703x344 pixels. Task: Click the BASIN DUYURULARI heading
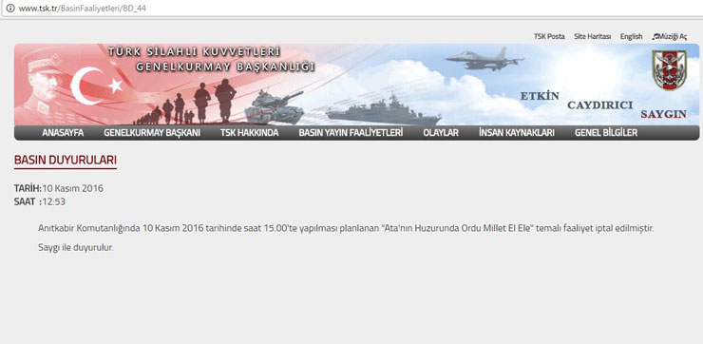66,160
